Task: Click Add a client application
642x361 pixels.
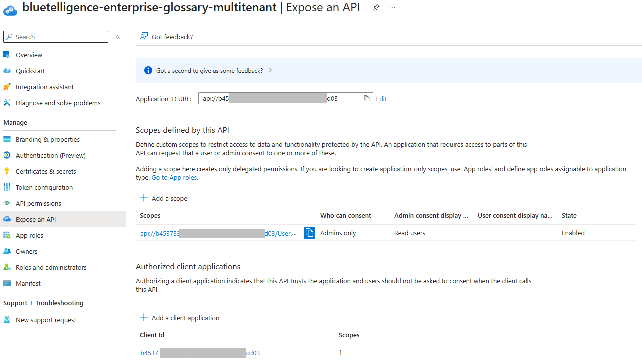Action: pyautogui.click(x=180, y=318)
